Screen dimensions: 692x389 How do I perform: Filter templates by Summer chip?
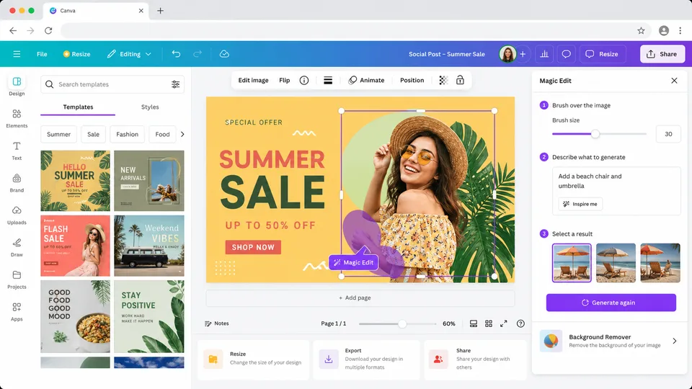[58, 134]
